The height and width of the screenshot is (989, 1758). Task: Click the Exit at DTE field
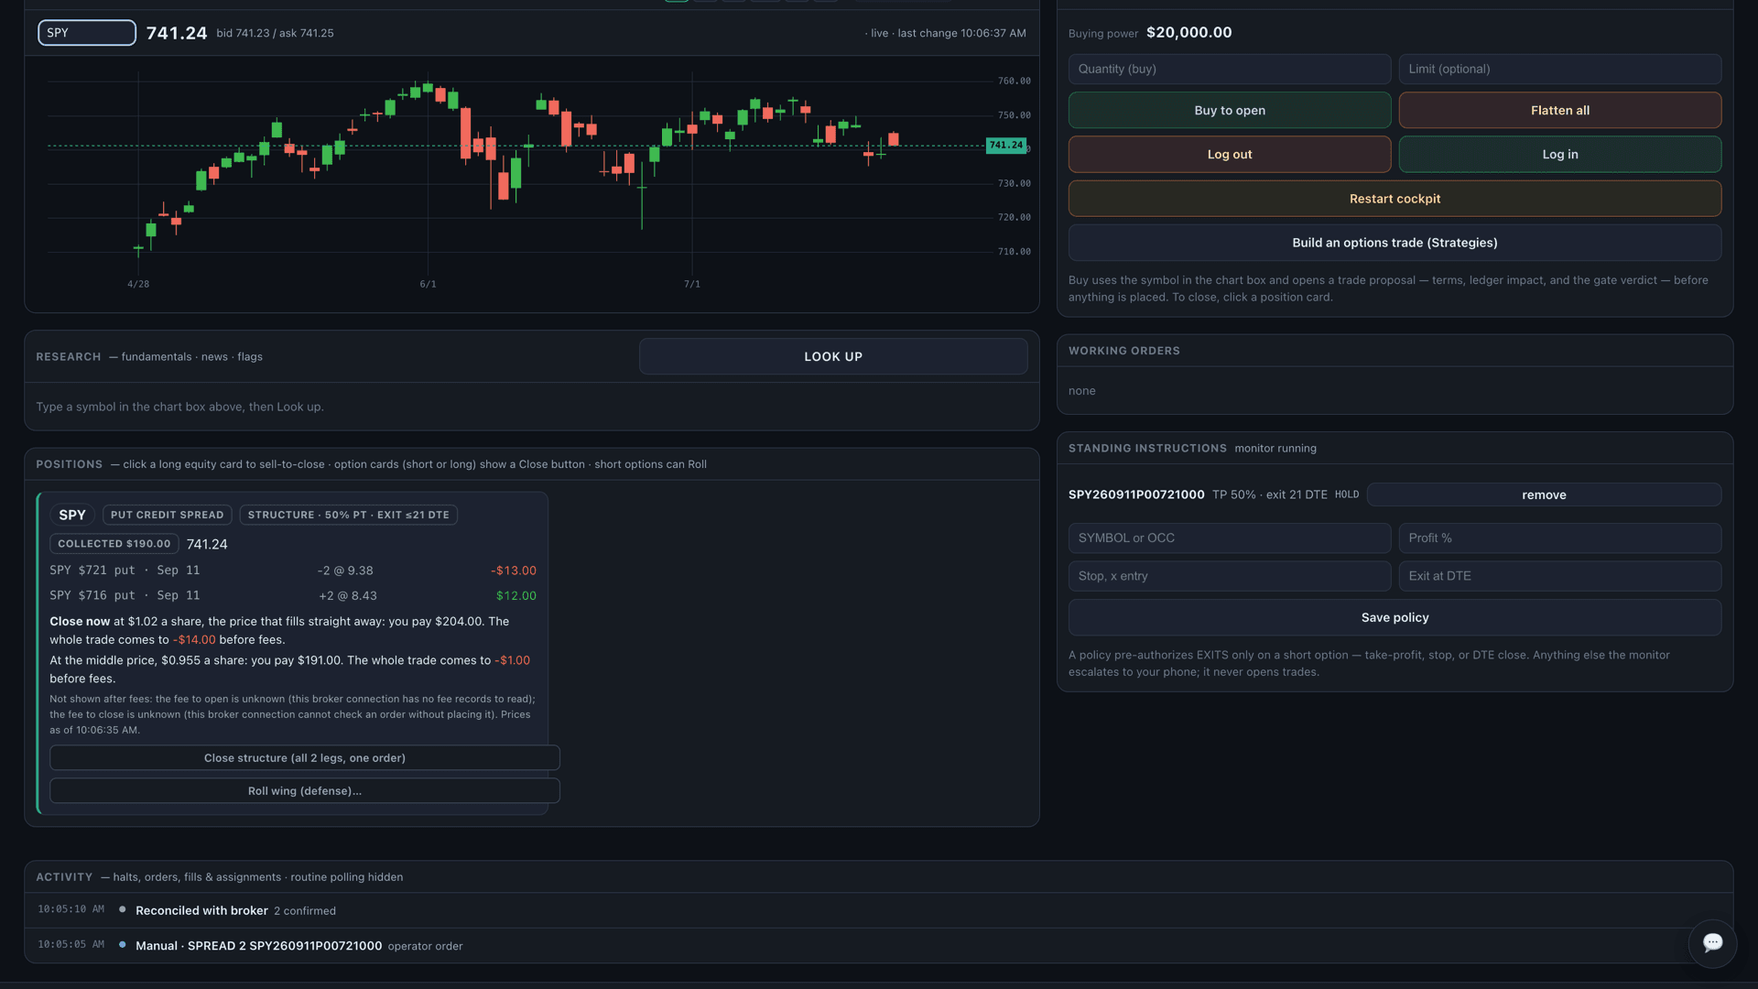point(1560,576)
